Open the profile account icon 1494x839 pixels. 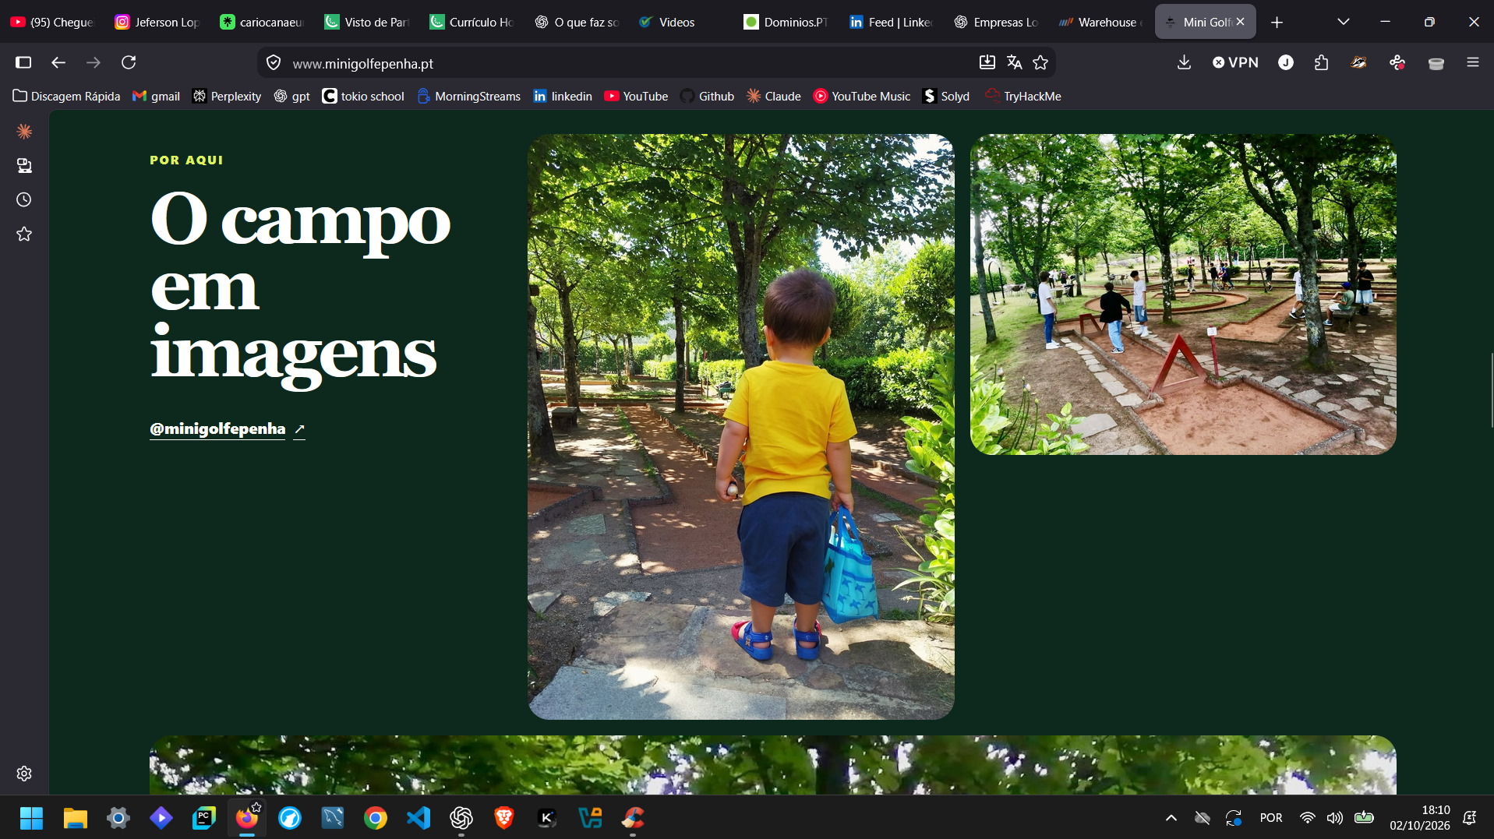click(1286, 62)
